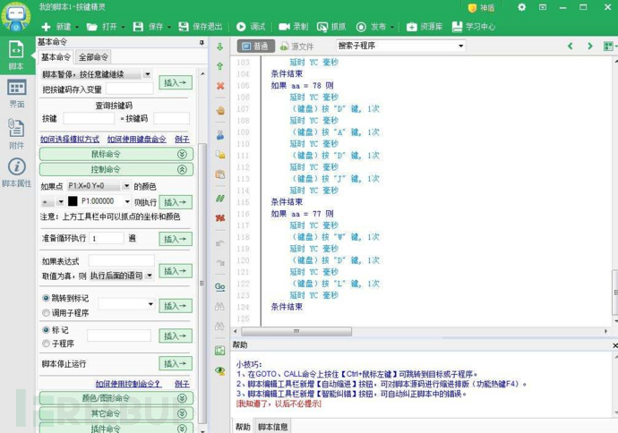Viewport: 618px width, 433px height.
Task: Open the P1:000000 color dropdown
Action: (127, 201)
